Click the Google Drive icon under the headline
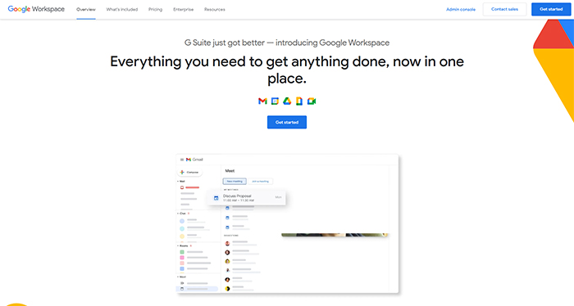Screen dimensions: 574x306 pyautogui.click(x=287, y=101)
